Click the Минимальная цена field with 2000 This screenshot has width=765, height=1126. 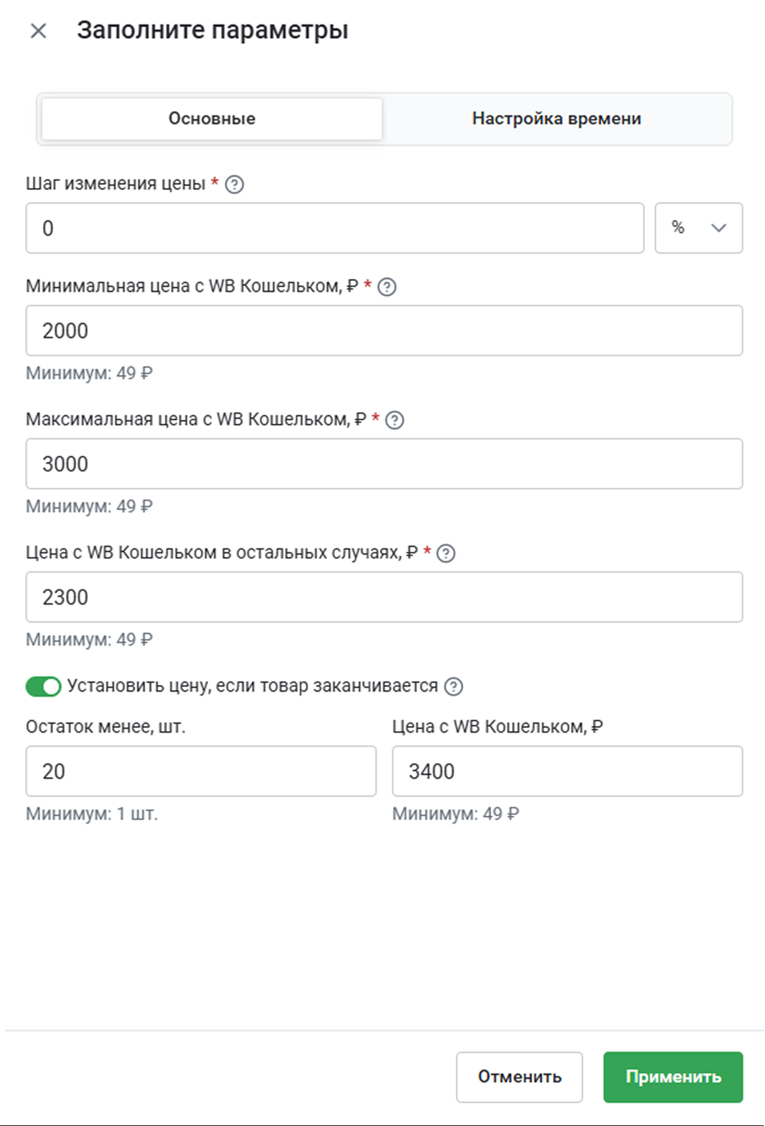pos(384,330)
